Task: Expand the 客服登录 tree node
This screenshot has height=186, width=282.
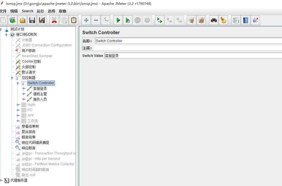Action: pyautogui.click(x=24, y=88)
